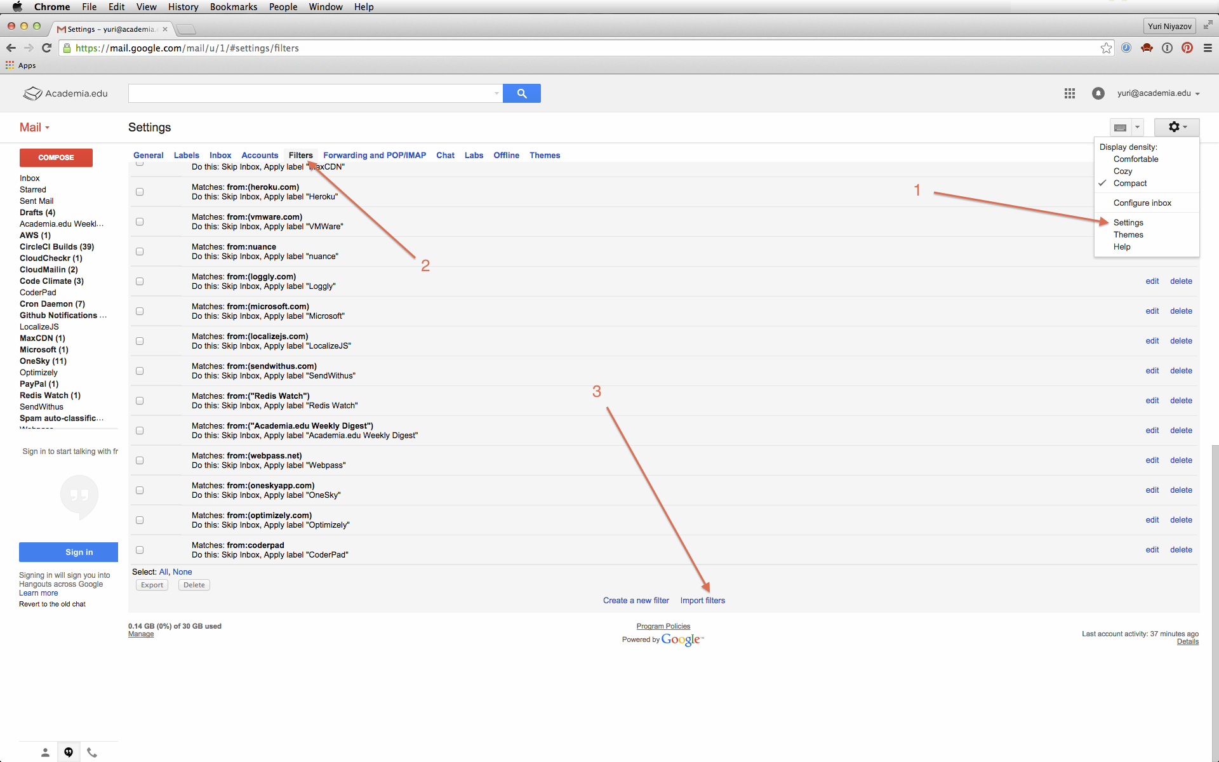Tick the localizejs.com filter checkbox

140,341
